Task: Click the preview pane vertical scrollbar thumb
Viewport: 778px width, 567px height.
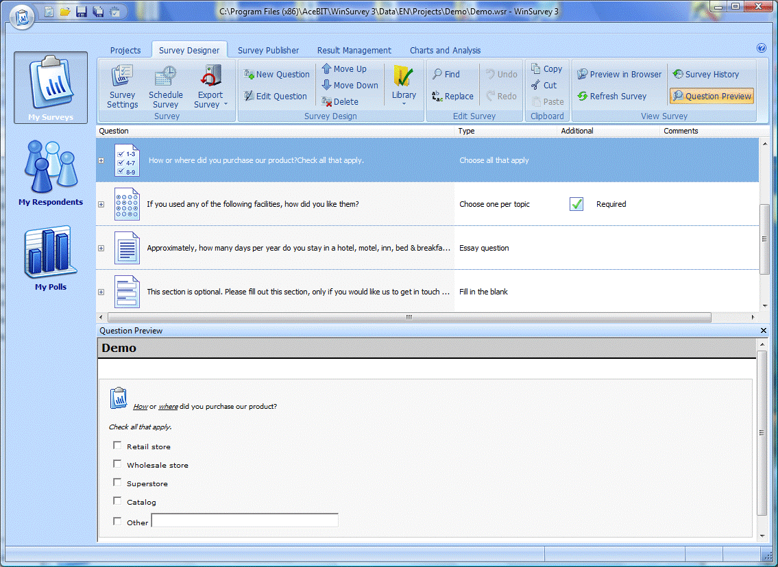Action: tap(762, 433)
